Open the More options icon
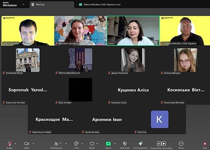 pyautogui.click(x=181, y=144)
